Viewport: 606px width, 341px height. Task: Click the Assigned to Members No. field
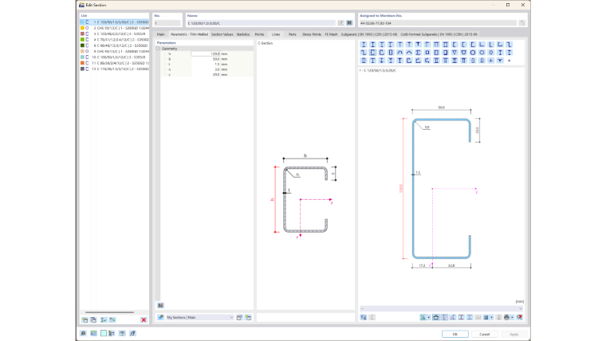click(438, 23)
